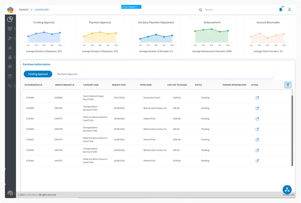Expand the monitor sidebar item submenu dots
Screen dimensions: 301x203
coord(14,29)
